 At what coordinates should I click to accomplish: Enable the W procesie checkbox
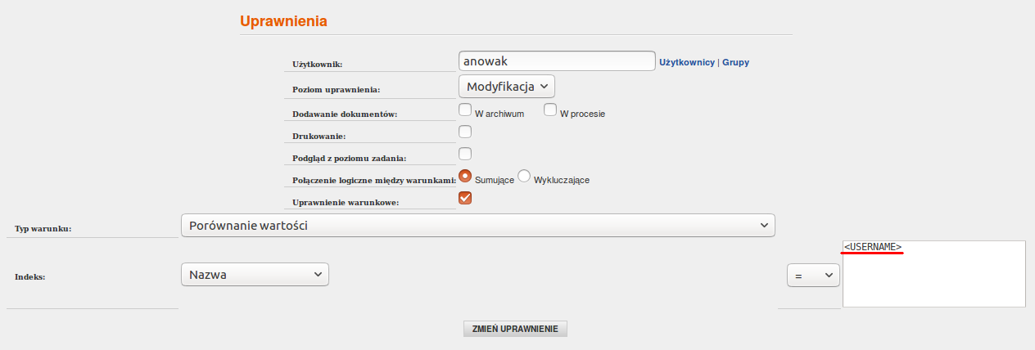(x=550, y=110)
